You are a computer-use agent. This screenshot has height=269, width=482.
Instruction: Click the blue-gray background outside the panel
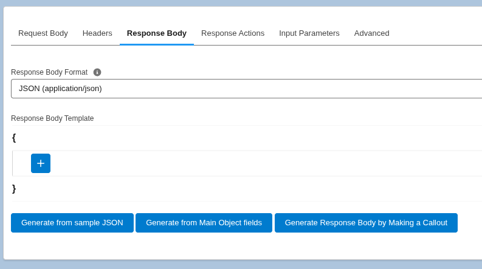[243, 264]
